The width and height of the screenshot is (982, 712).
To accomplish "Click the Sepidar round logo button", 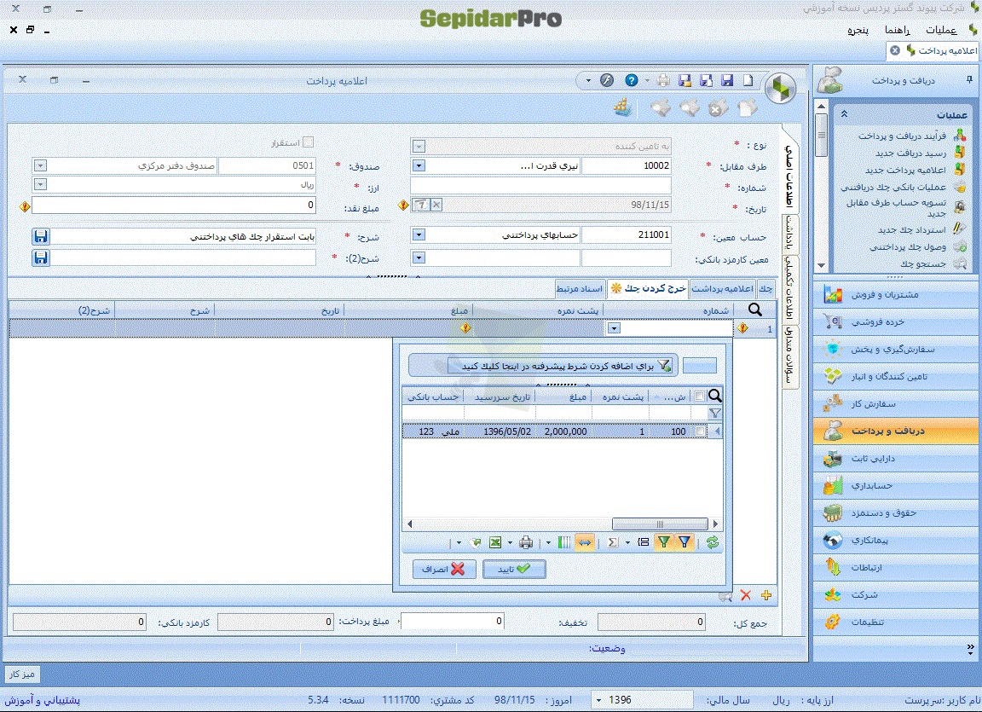I will click(x=780, y=88).
